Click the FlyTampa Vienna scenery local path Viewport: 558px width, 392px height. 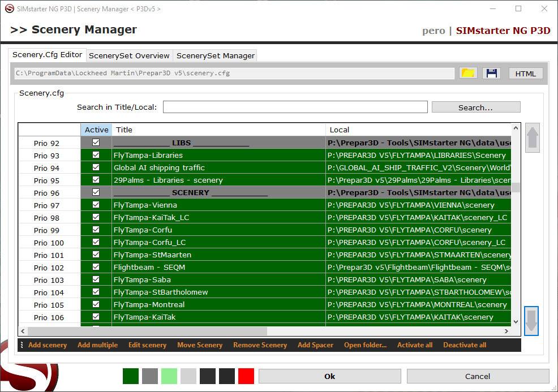[x=418, y=205]
